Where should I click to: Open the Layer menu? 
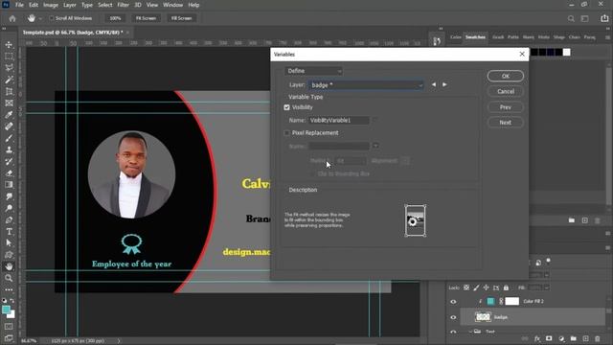70,5
